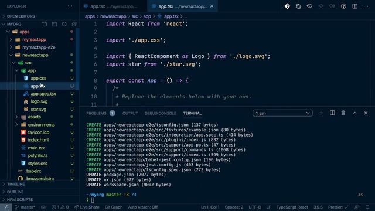Split the terminal pane
This screenshot has width=375, height=211.
tap(332, 113)
